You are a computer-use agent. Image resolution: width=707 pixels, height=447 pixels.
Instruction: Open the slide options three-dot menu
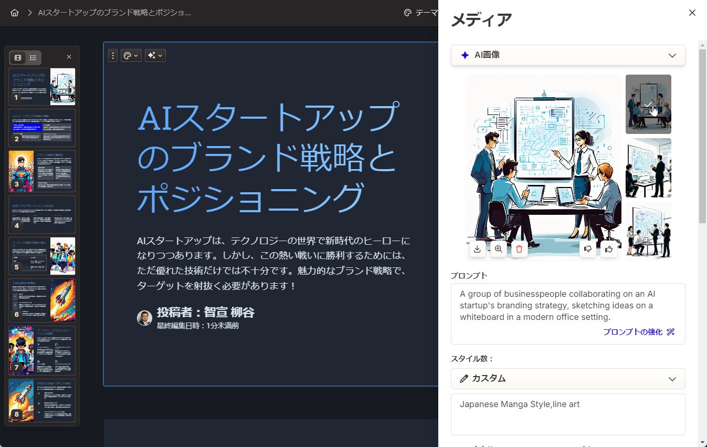pos(113,55)
